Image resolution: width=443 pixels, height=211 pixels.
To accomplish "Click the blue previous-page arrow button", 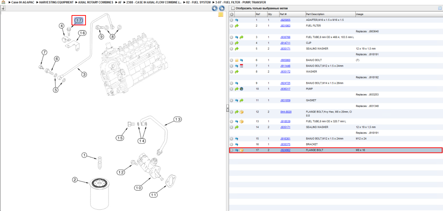I will click(x=215, y=8).
